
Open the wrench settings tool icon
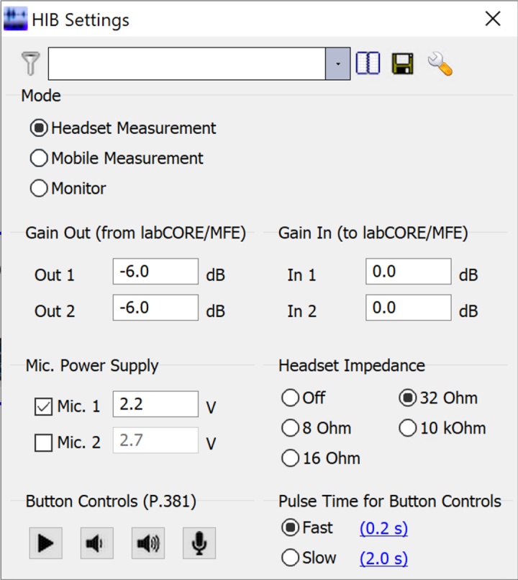pos(439,64)
